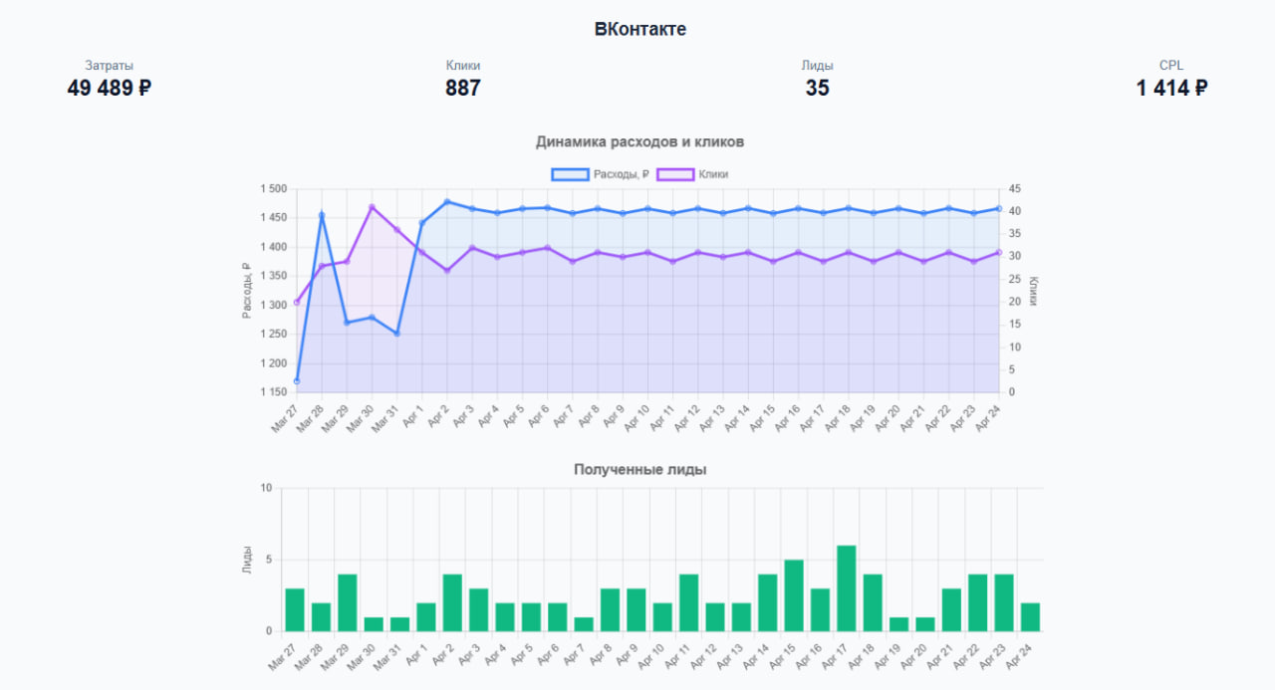
Task: Click the Apr 19 leads bar
Action: pyautogui.click(x=898, y=624)
